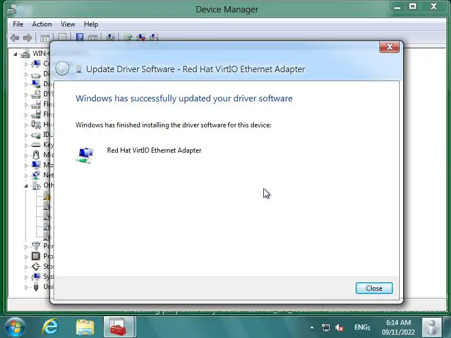
Task: Select the Disk drives category icon
Action: point(36,75)
